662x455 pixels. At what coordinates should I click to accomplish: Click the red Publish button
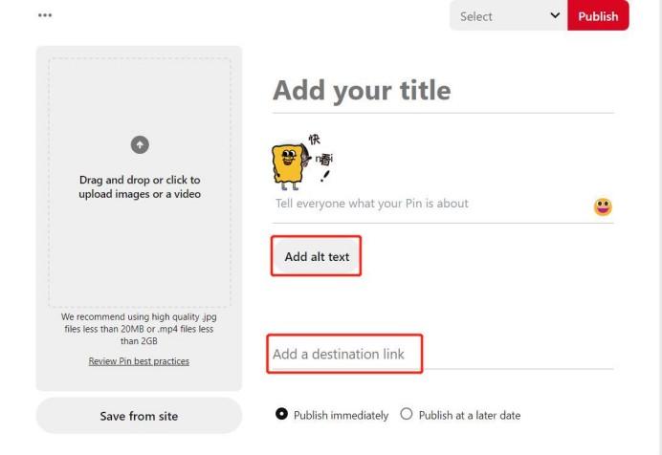coord(598,15)
